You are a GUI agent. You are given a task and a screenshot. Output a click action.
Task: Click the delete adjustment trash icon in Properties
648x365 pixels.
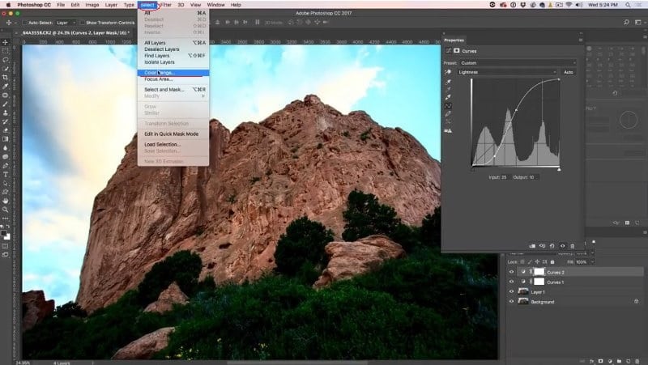point(573,246)
